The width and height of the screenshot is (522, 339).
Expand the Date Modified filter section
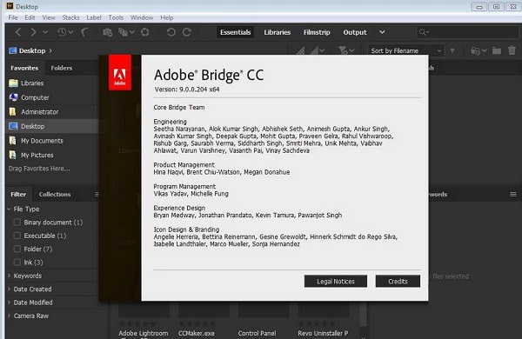point(9,302)
